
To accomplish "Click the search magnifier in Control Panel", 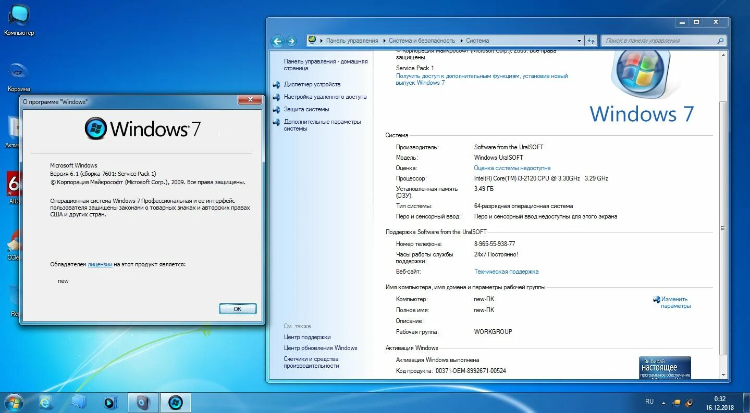I will click(720, 41).
